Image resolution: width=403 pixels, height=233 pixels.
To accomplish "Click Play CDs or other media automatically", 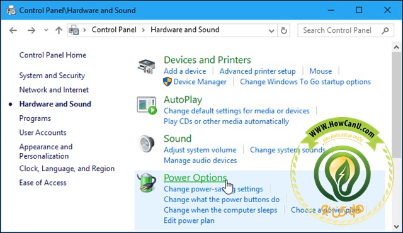I will point(226,122).
